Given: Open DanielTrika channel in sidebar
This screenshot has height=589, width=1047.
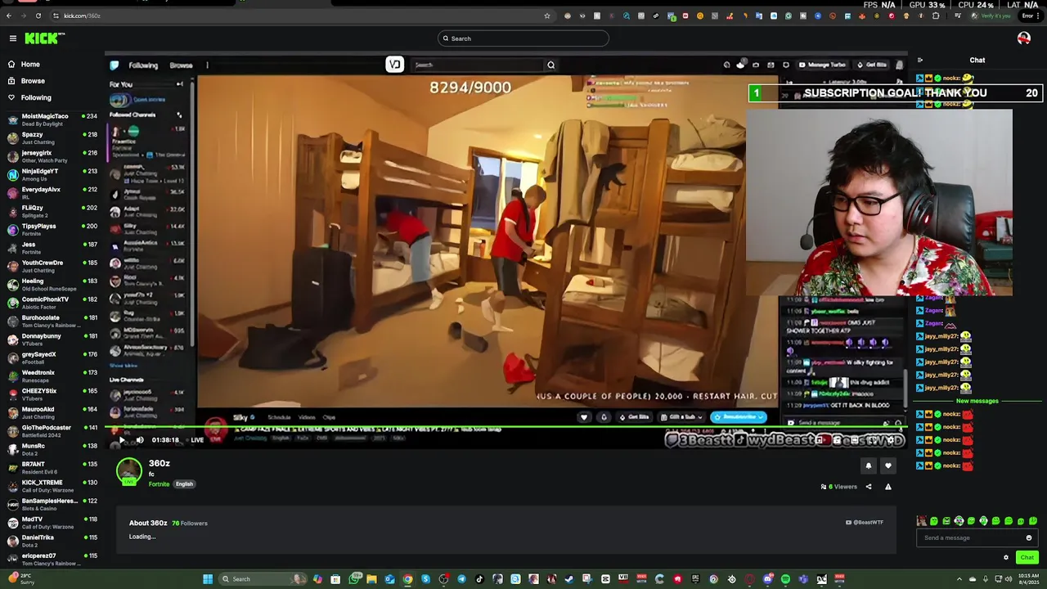Looking at the screenshot, I should (x=51, y=541).
